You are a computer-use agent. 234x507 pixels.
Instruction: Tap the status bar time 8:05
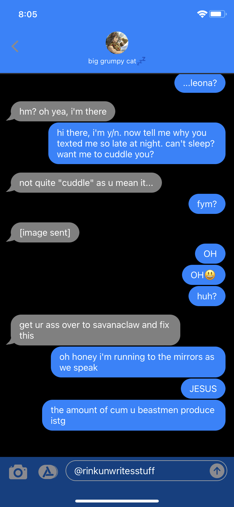click(28, 14)
